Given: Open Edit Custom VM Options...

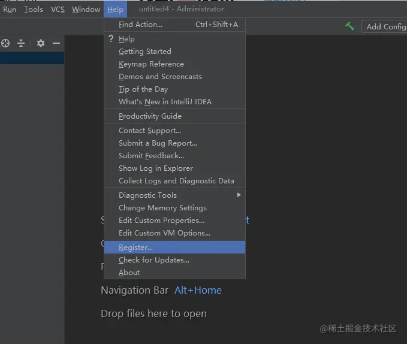Looking at the screenshot, I should (x=174, y=233).
